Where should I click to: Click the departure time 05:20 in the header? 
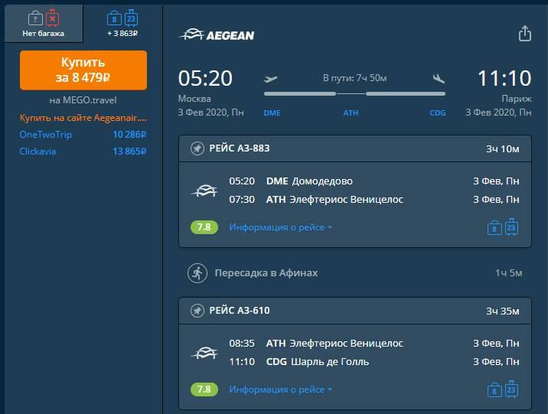click(205, 78)
